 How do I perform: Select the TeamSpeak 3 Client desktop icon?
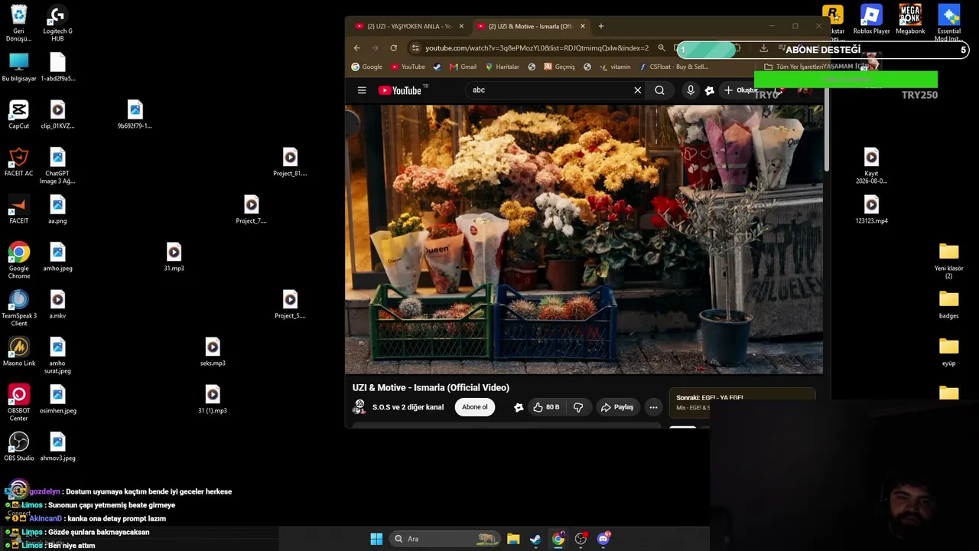tap(19, 308)
